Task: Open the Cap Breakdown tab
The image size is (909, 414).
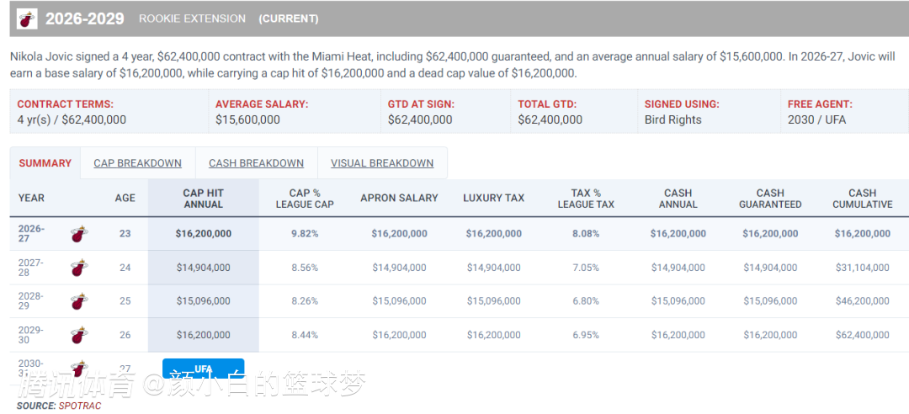Action: (137, 163)
